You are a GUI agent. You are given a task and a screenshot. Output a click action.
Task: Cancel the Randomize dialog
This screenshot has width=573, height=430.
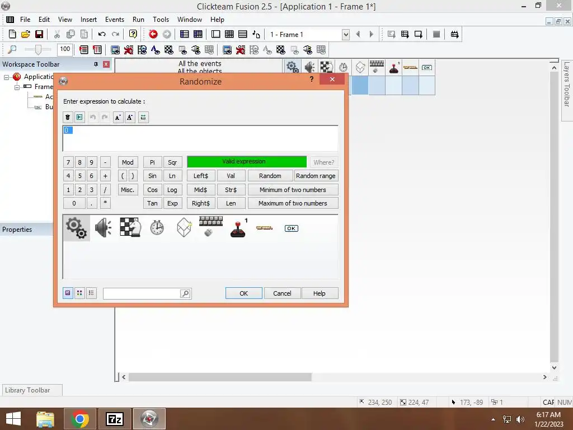pos(282,293)
